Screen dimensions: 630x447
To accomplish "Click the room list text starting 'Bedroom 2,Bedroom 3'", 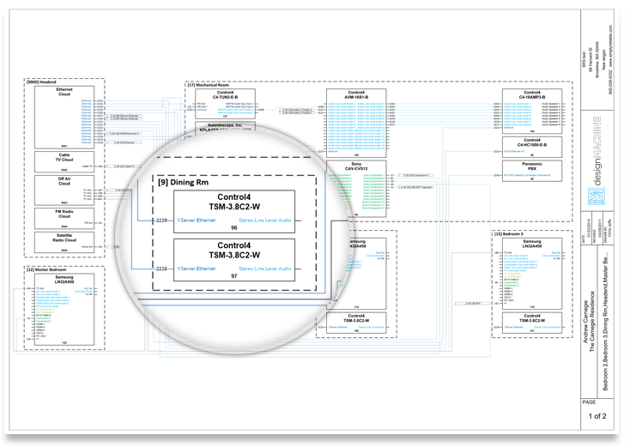I will pos(605,321).
